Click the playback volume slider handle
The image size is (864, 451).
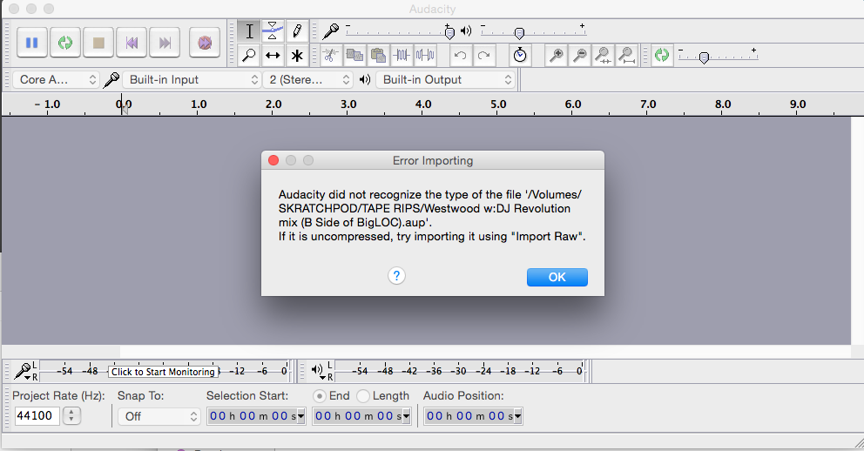(519, 34)
